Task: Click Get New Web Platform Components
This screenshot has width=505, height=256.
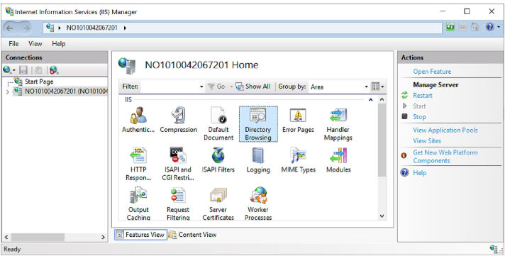Action: 445,157
